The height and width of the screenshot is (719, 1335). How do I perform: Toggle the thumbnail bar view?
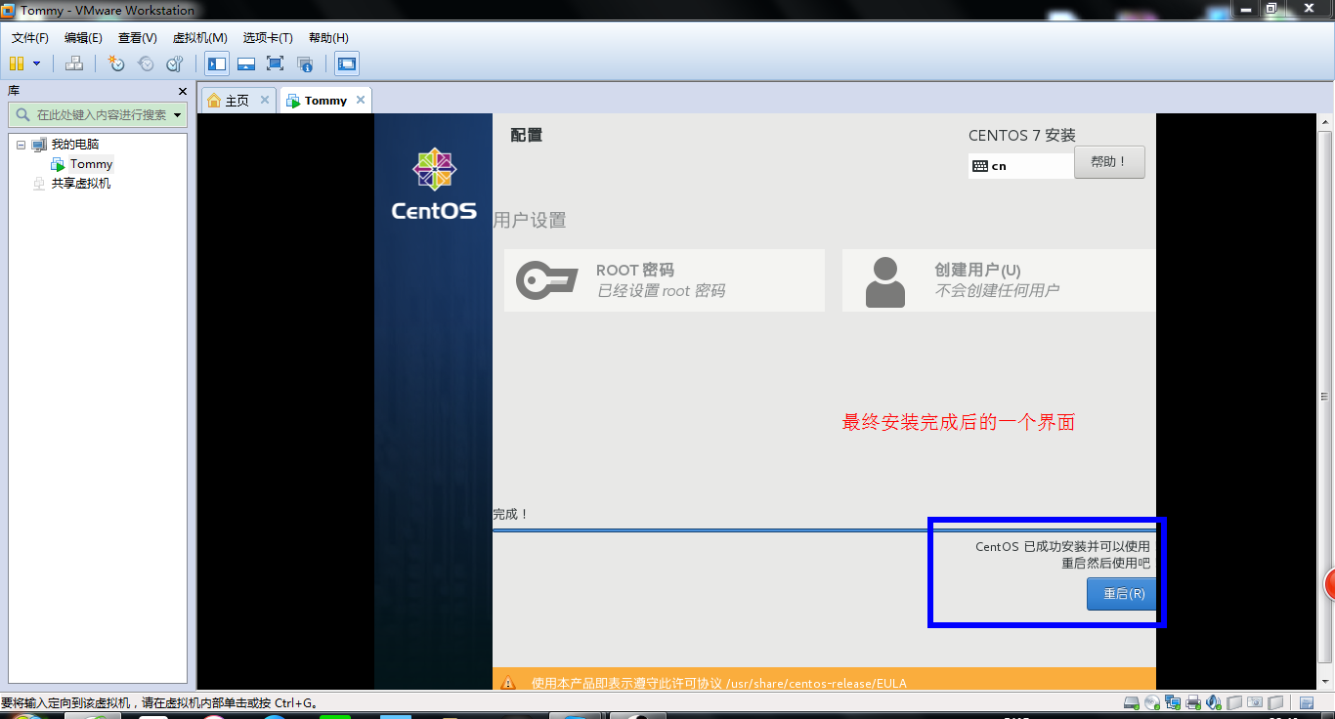tap(246, 63)
